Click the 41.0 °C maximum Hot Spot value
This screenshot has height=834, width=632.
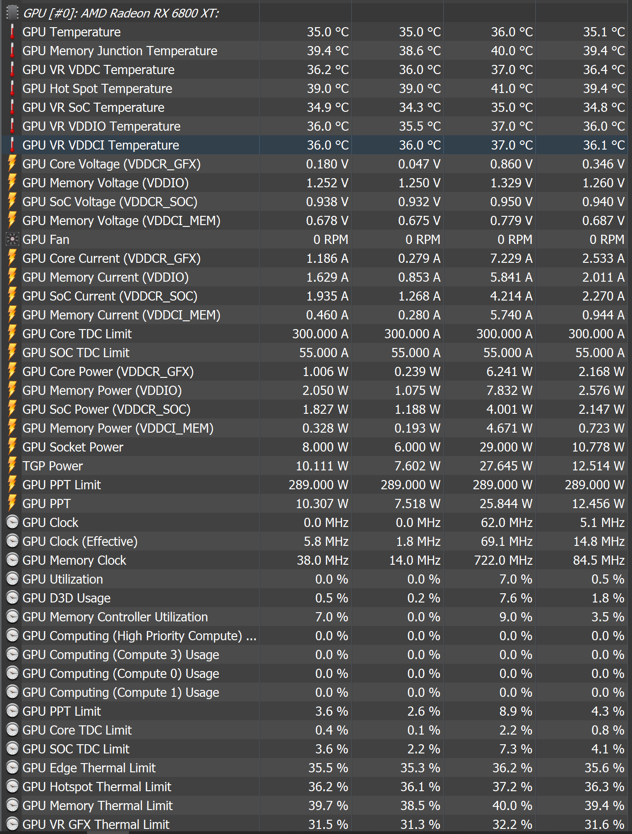click(512, 88)
